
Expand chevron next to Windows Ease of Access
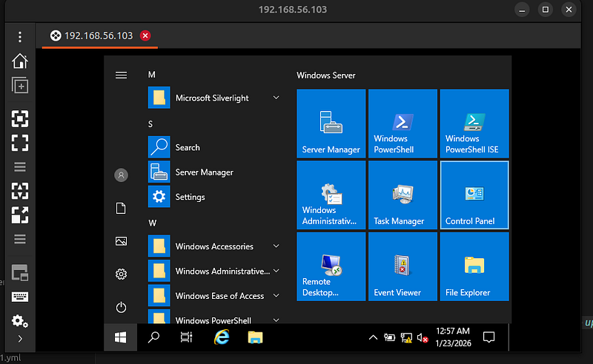(x=276, y=295)
